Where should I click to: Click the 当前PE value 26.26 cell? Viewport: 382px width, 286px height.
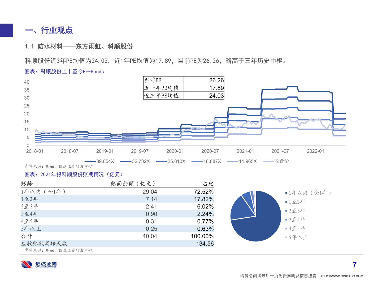click(204, 80)
